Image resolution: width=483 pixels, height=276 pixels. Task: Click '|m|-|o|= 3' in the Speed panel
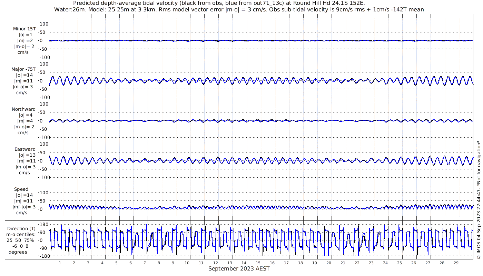[x=24, y=207]
